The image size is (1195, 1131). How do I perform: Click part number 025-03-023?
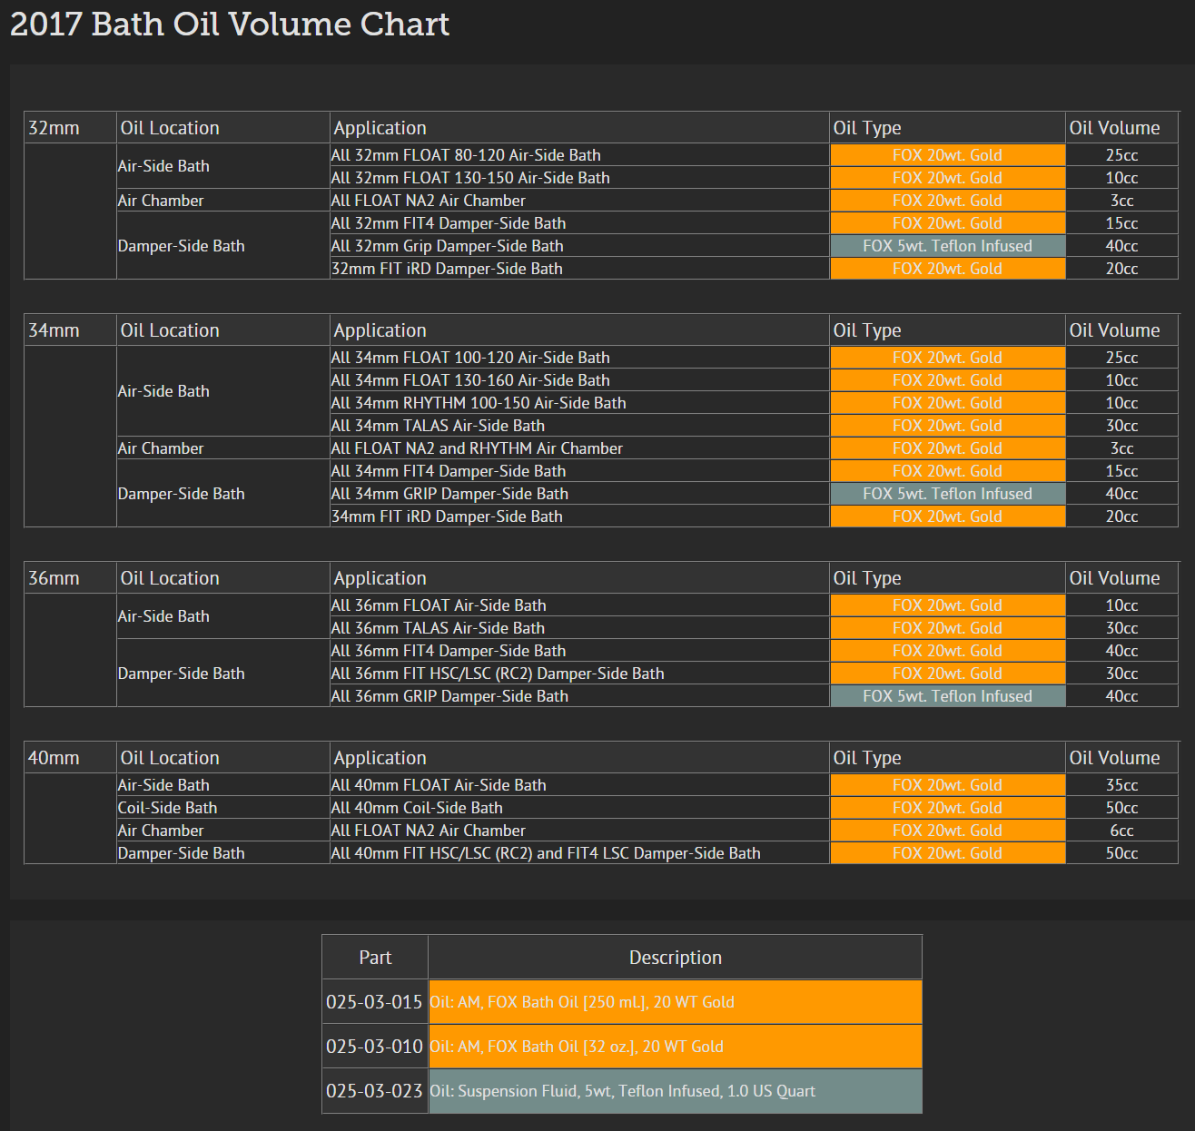point(374,1091)
